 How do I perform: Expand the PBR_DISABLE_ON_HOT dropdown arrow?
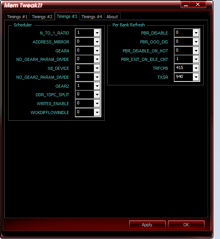coord(196,51)
